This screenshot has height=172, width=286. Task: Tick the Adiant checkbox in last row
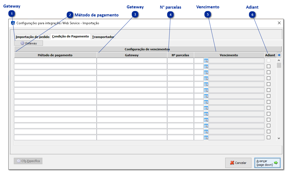click(268, 138)
